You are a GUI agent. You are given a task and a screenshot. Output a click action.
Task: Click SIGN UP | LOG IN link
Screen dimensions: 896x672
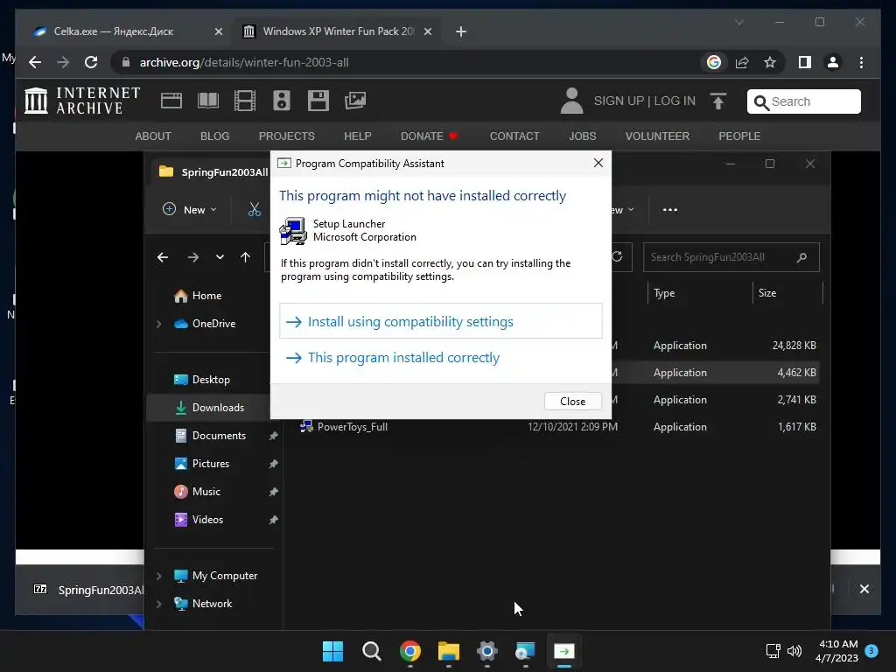pos(645,101)
